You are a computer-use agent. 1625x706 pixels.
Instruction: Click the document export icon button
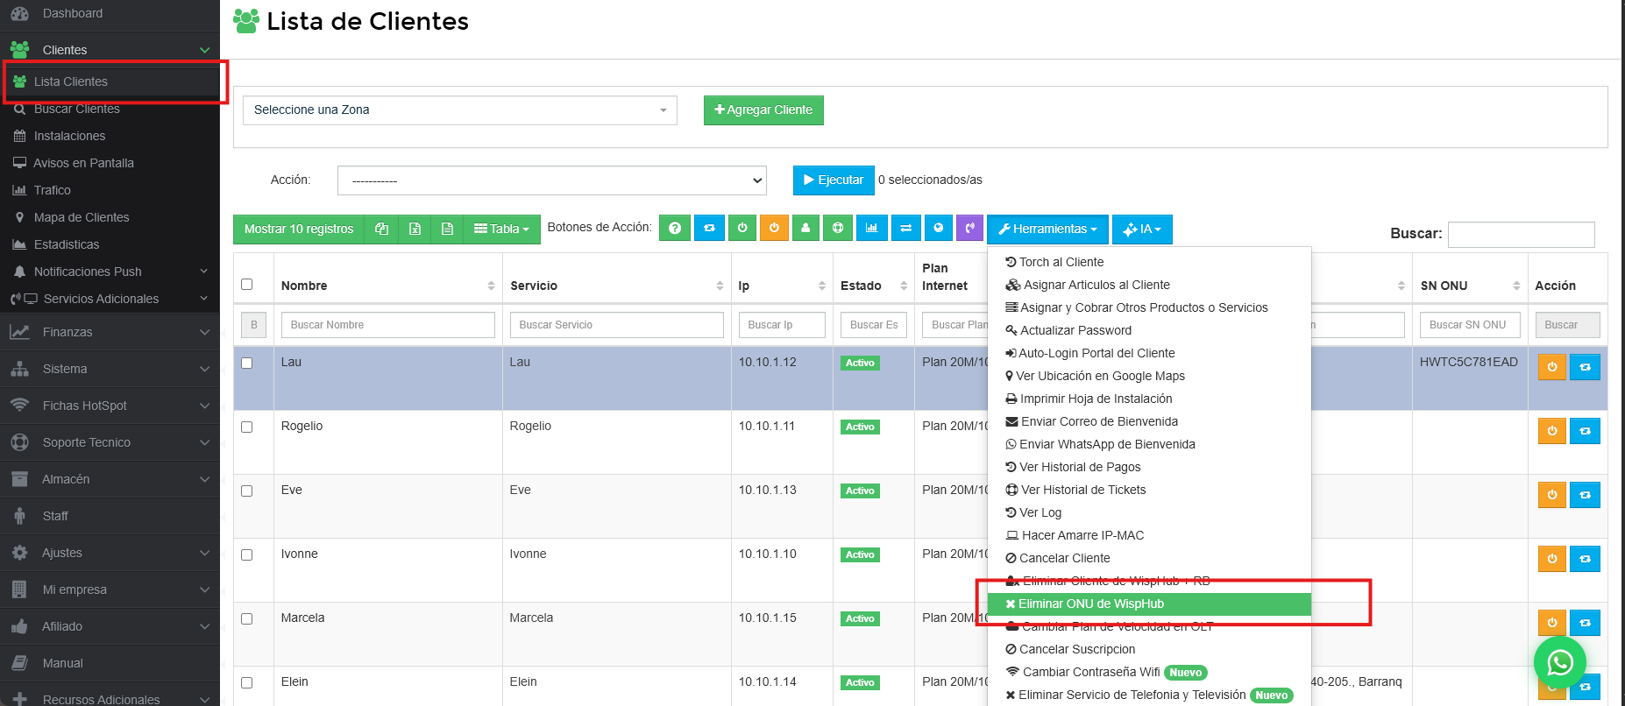[x=447, y=229]
